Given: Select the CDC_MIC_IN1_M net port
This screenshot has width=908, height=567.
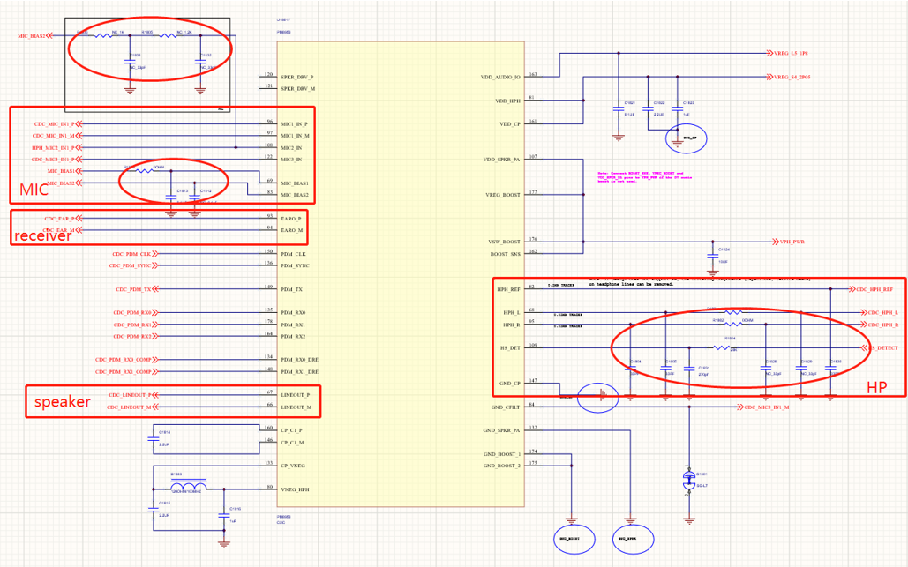Looking at the screenshot, I should click(57, 136).
